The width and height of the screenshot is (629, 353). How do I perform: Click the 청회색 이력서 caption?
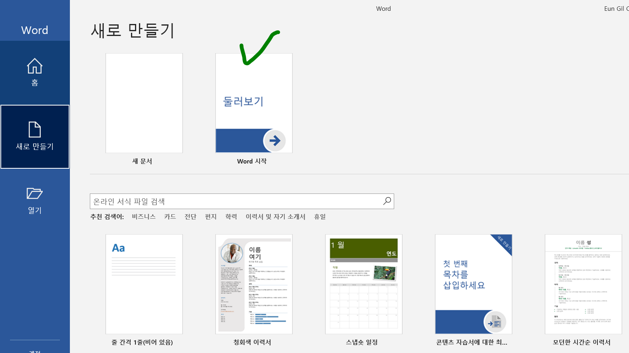(x=252, y=342)
